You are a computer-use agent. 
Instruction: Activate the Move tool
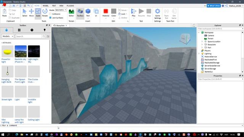[31, 13]
